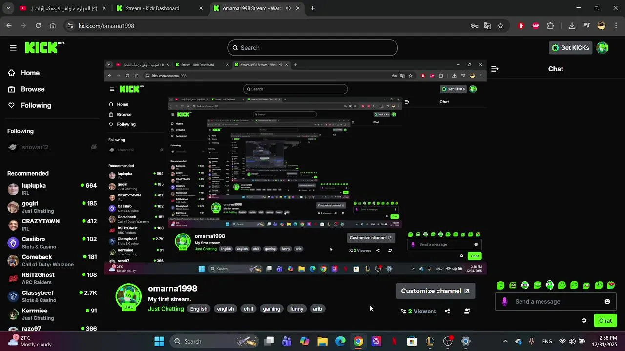
Task: Open Comeback Call of Duty: Warzone channel
Action: [52, 260]
